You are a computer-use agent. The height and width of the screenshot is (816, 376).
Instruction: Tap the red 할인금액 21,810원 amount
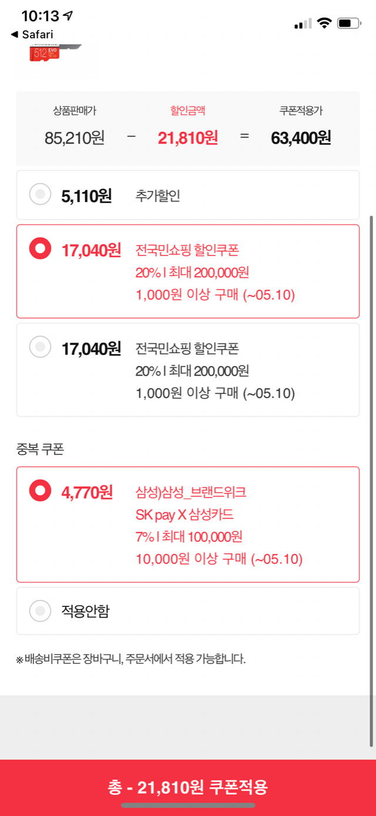(187, 138)
